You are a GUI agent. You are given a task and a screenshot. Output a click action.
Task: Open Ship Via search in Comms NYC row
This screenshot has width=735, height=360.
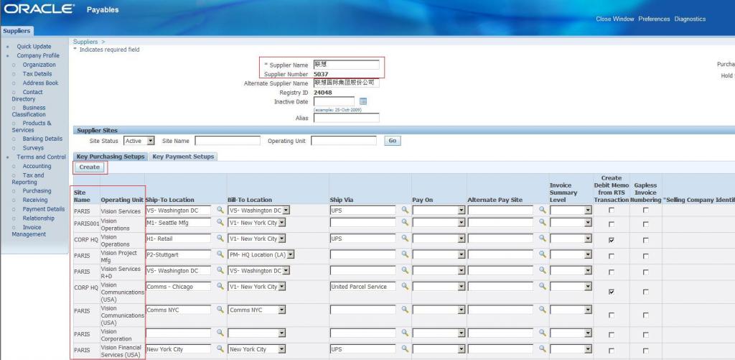tap(405, 309)
